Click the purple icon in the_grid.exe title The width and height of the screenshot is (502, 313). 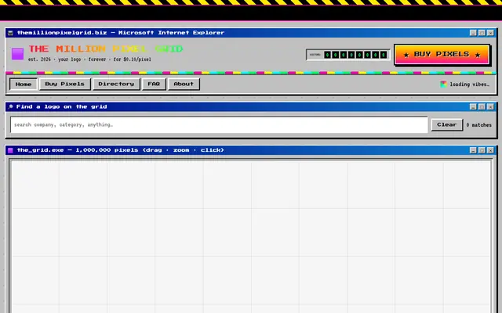(10, 150)
